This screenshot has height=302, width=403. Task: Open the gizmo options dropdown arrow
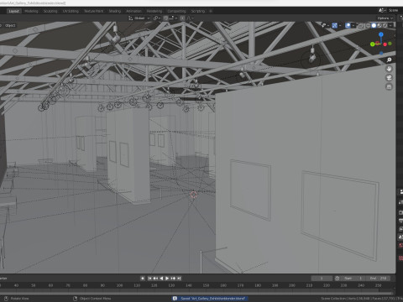(340, 25)
